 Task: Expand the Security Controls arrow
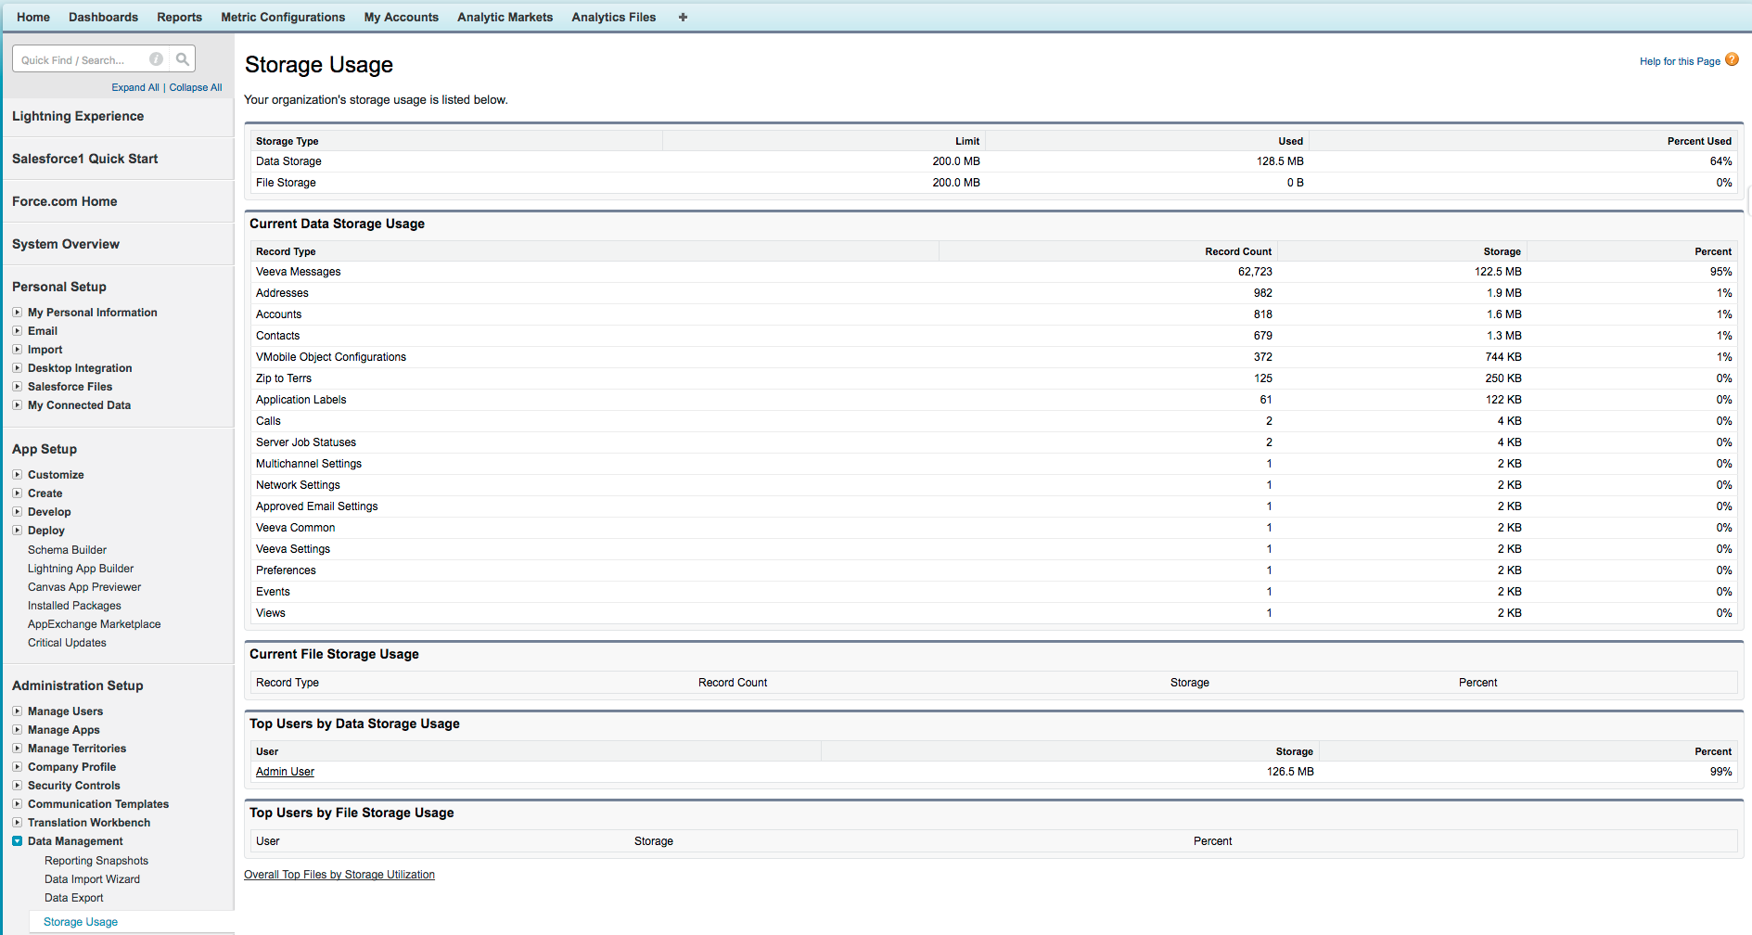17,786
